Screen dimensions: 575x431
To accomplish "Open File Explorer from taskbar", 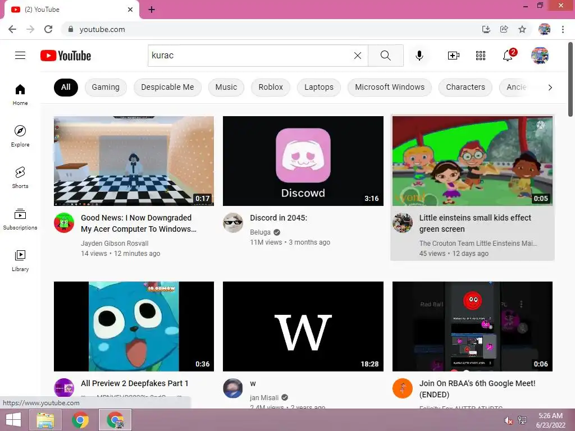I will coord(45,420).
